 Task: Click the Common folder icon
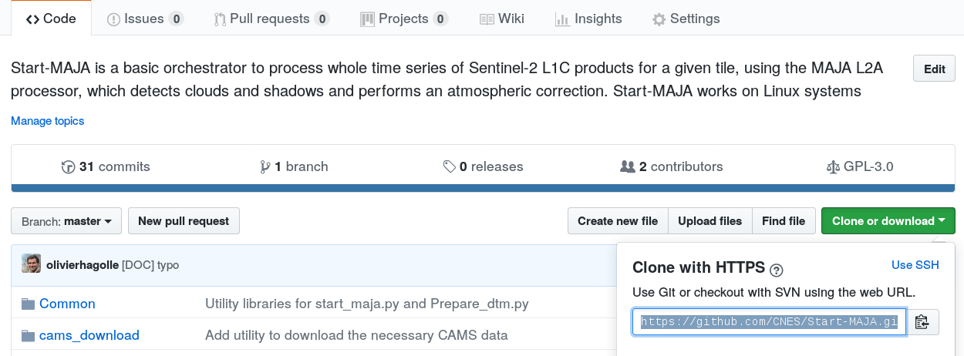click(28, 304)
